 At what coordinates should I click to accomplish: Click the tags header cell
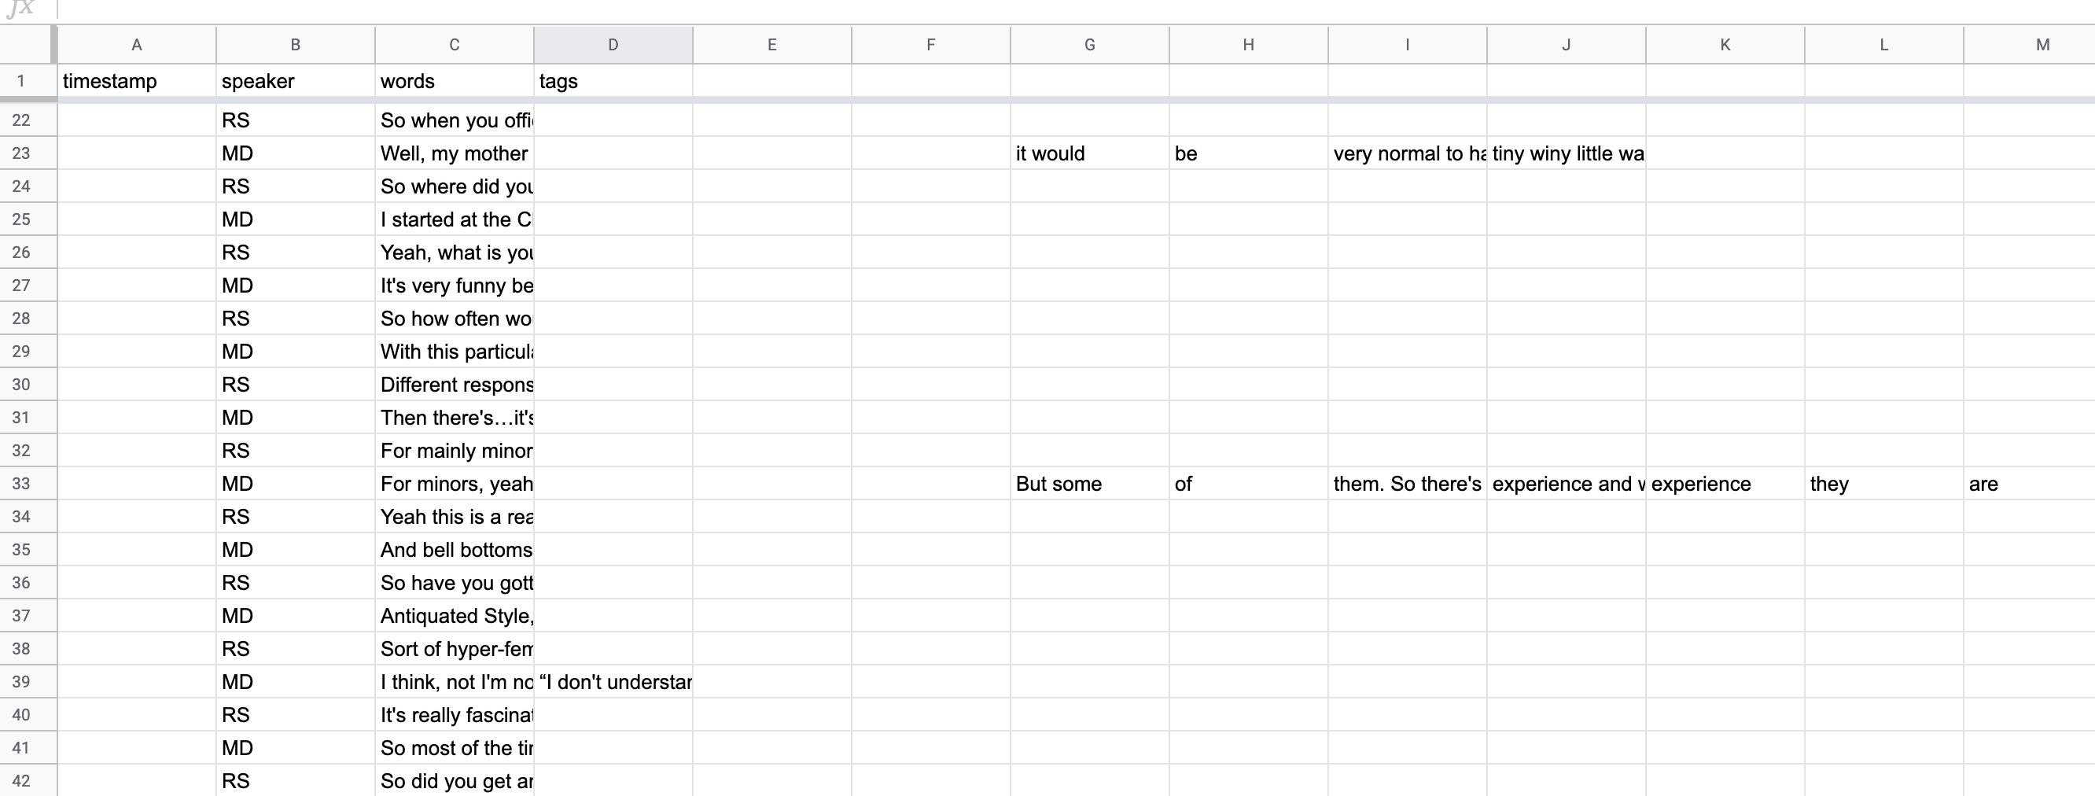(613, 81)
